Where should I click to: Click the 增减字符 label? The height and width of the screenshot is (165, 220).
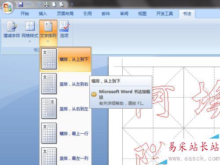tap(11, 36)
